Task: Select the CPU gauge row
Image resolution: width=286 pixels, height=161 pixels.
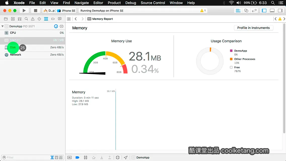Action: pos(33,33)
